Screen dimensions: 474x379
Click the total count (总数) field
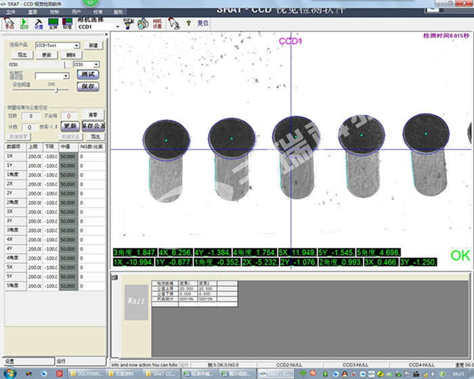point(30,116)
